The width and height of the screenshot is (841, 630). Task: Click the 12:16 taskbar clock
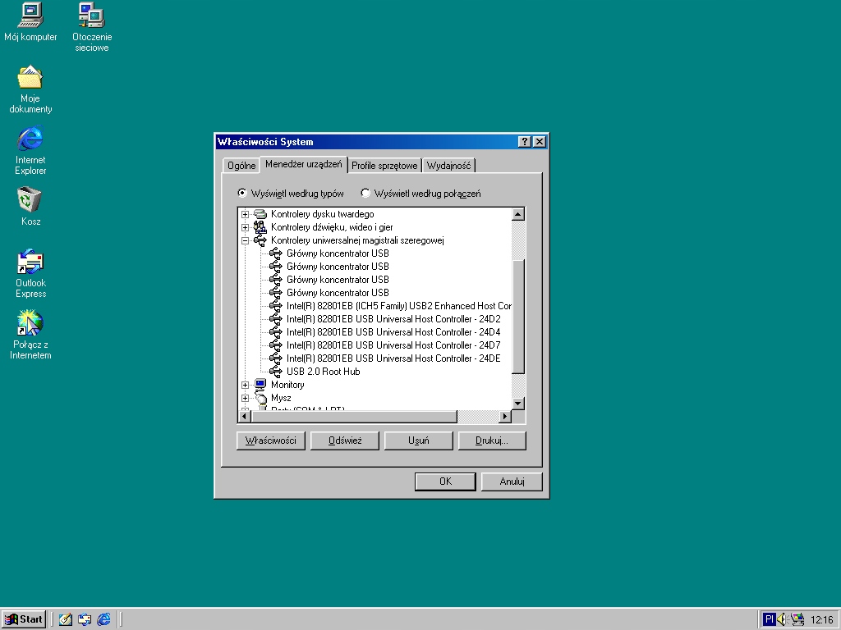click(821, 620)
